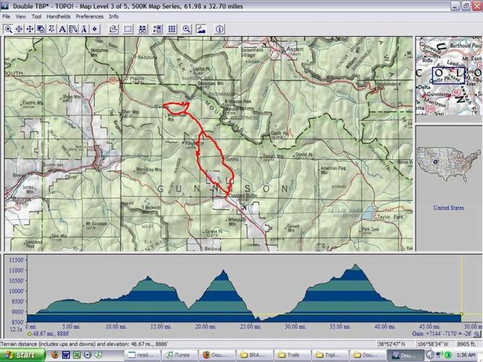Click the 48.67 mi., 8886' profile readout

[x=50, y=334]
